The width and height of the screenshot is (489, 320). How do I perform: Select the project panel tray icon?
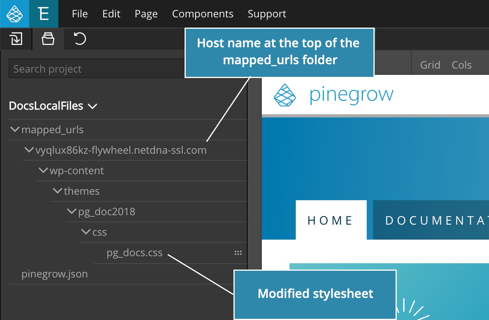pos(48,39)
